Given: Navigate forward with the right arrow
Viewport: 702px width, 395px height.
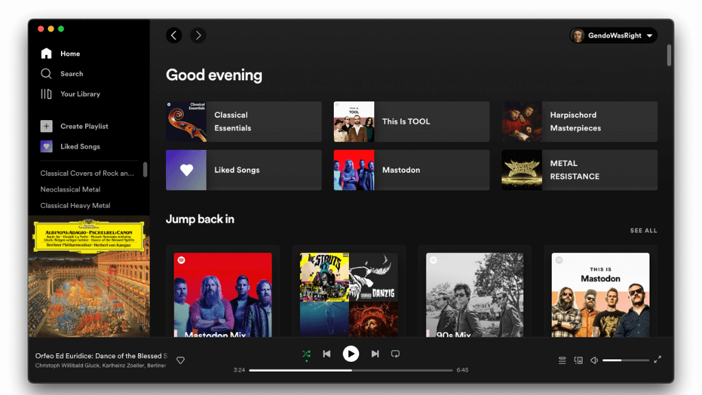Looking at the screenshot, I should (198, 36).
